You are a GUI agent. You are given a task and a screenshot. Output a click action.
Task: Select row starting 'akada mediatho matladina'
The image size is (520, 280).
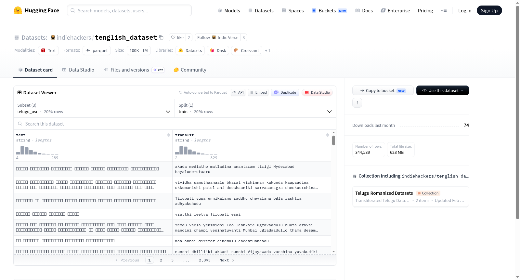pos(172,169)
